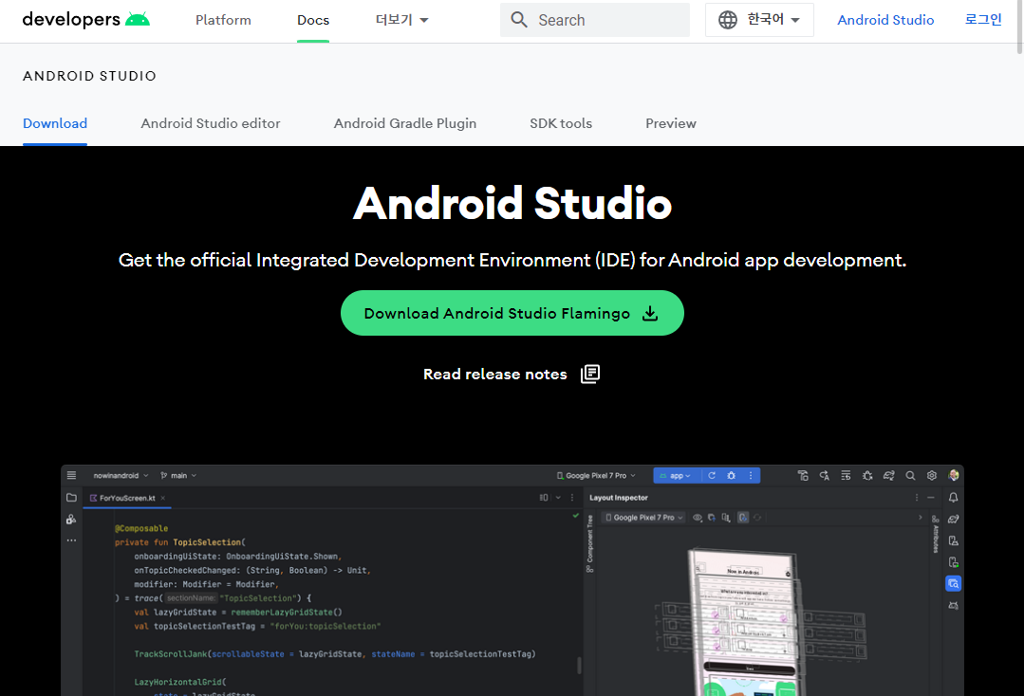Click the download arrow icon on green button
Viewport: 1024px width, 696px height.
coord(650,314)
